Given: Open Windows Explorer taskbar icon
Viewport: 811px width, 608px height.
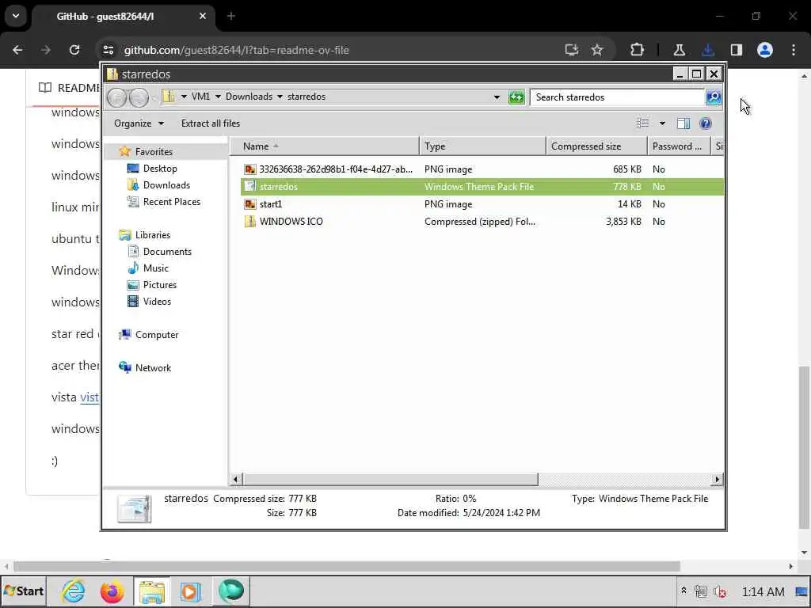Looking at the screenshot, I should point(151,591).
